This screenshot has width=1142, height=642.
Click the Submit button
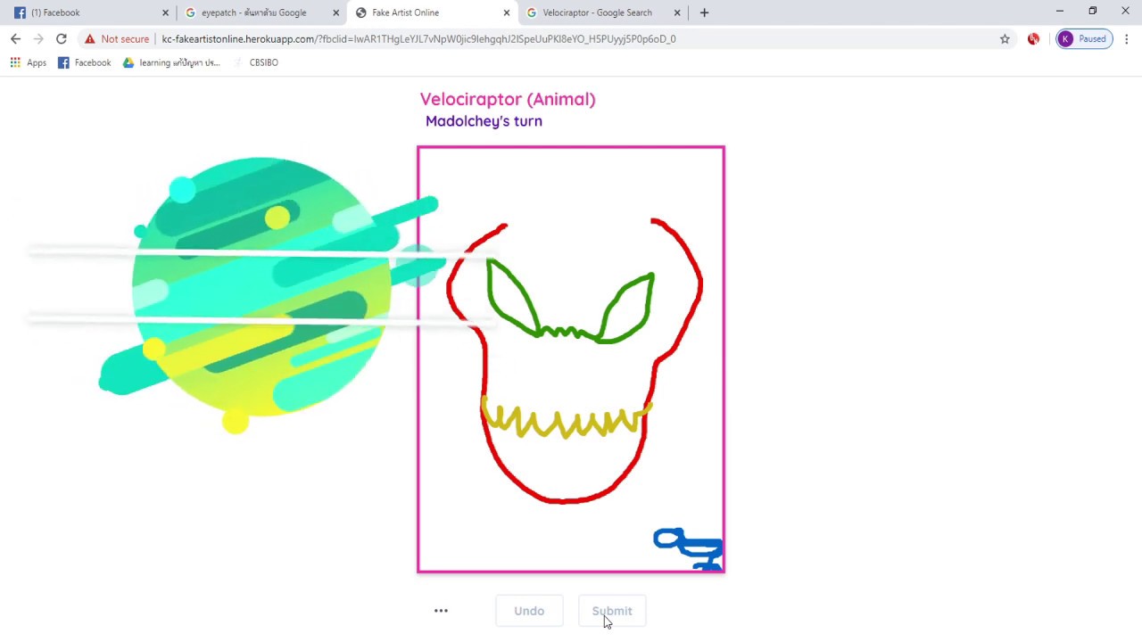click(x=612, y=611)
